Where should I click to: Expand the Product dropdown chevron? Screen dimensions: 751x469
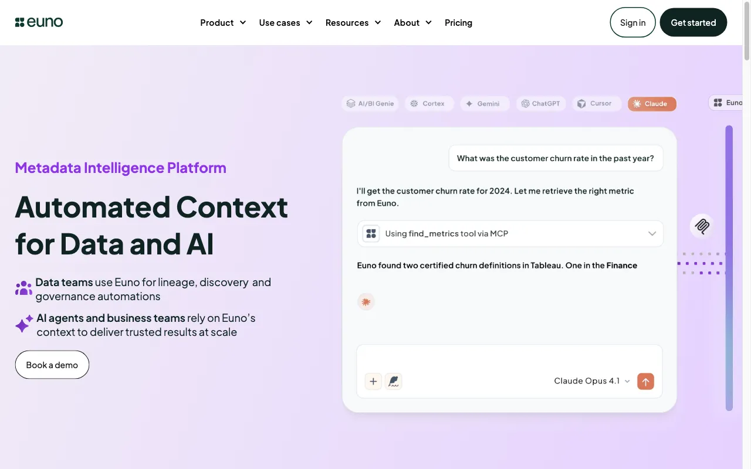pyautogui.click(x=242, y=22)
